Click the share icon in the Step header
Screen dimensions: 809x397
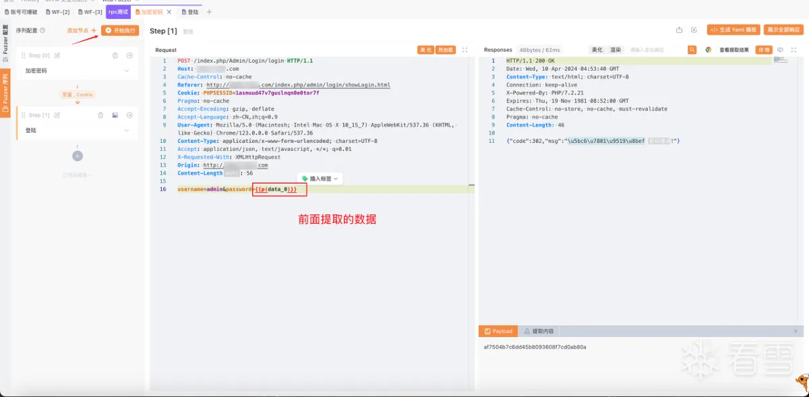pos(680,30)
